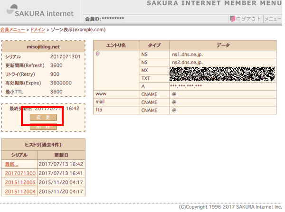The width and height of the screenshot is (285, 212).
Task: Click the mail entry name cell
Action: [x=116, y=102]
